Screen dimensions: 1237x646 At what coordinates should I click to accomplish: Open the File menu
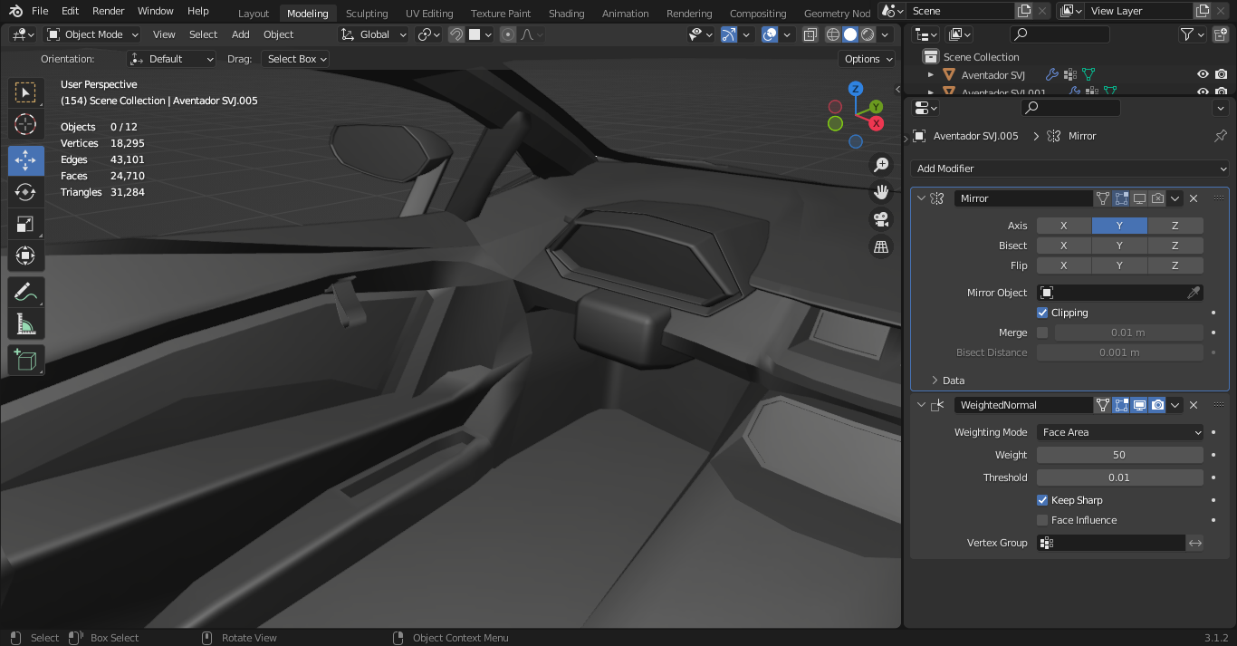tap(40, 11)
